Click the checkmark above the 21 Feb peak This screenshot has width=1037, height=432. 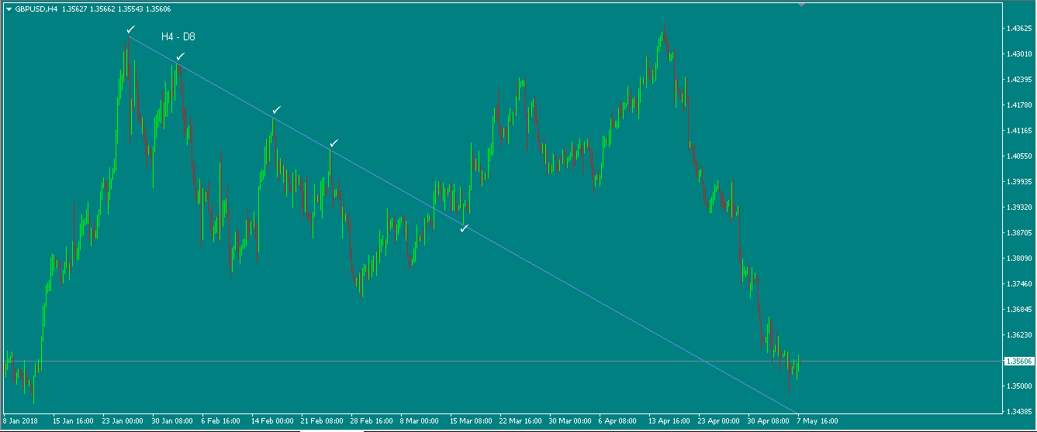334,143
